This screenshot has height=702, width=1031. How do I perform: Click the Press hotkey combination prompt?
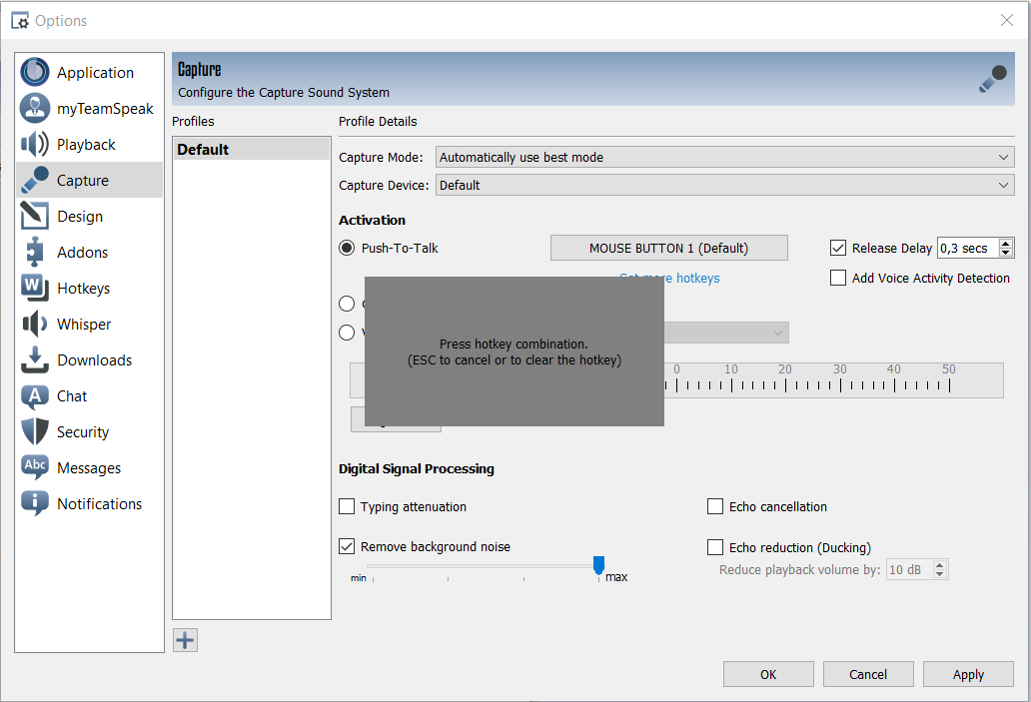(x=515, y=351)
